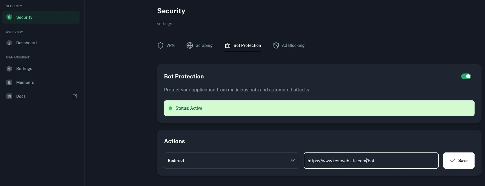Click the Members person icon
The width and height of the screenshot is (485, 186).
9,82
